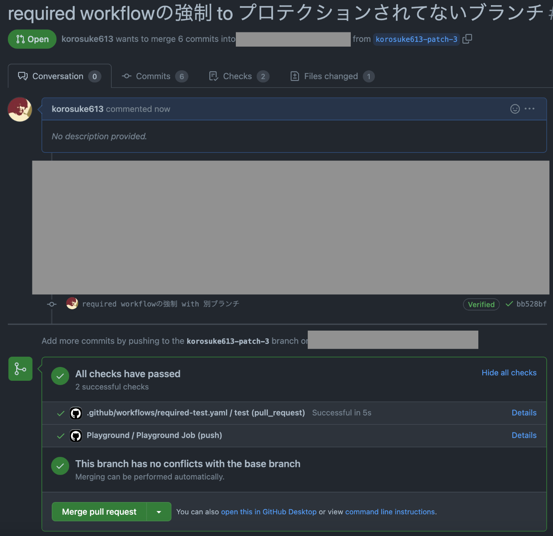Click the small avatar next to commit message

click(72, 303)
